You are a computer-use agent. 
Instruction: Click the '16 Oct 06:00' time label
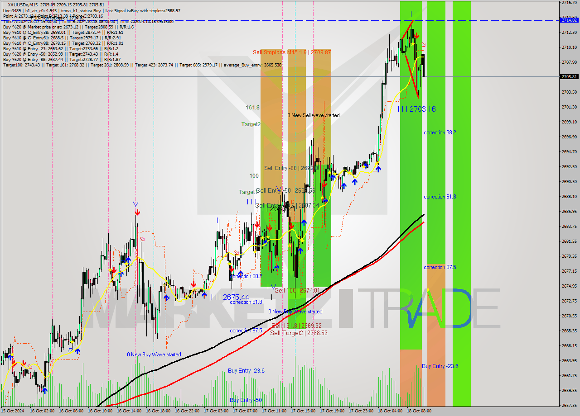[x=71, y=411]
